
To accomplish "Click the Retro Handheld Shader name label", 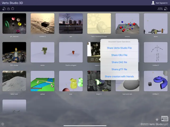I will point(99,37).
